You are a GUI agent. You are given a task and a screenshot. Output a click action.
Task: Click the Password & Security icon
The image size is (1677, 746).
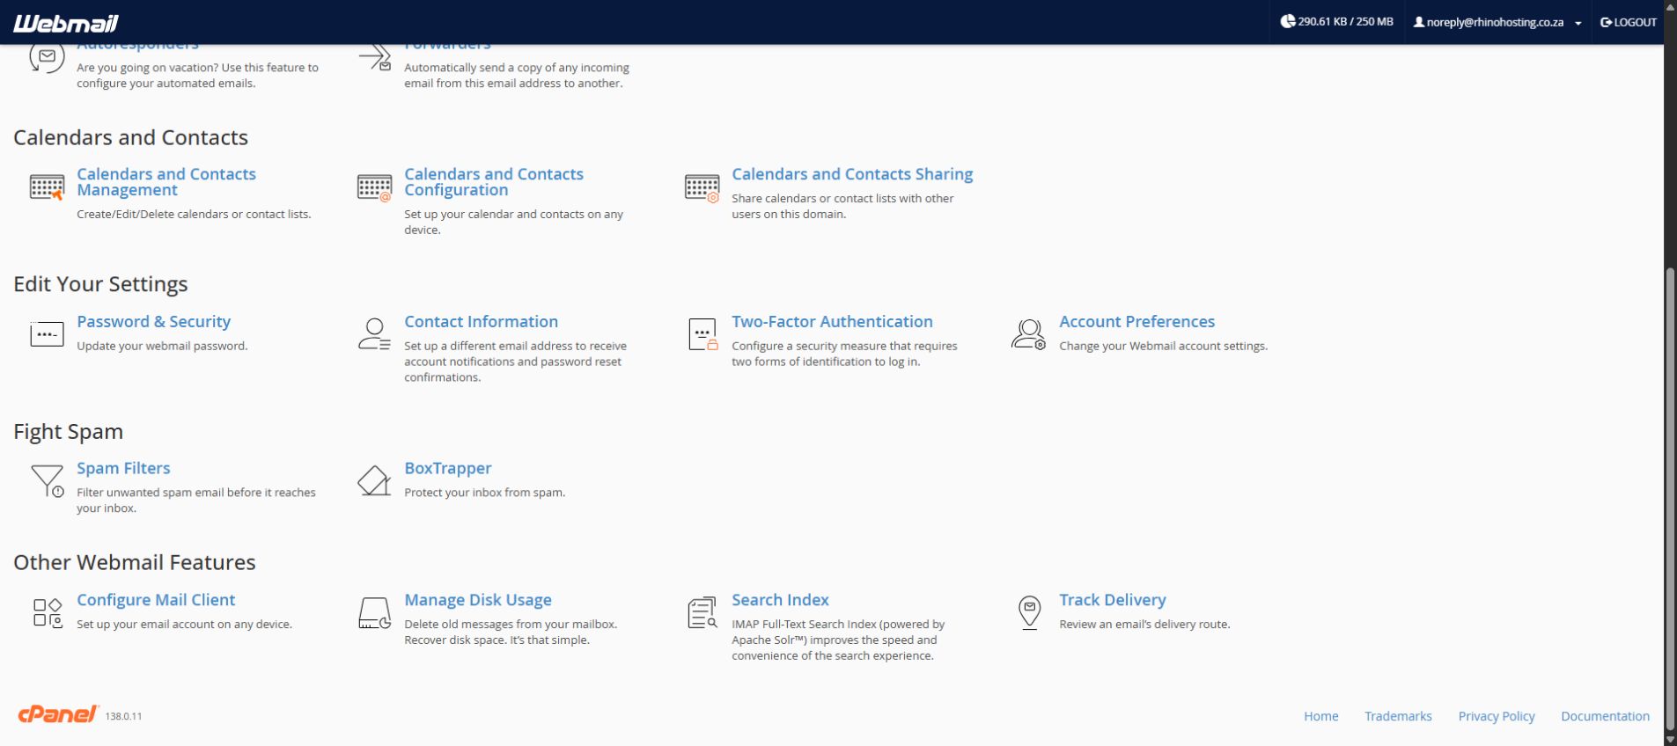tap(47, 334)
